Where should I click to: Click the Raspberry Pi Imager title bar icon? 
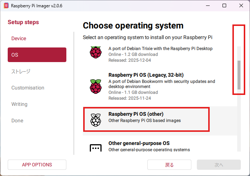click(x=6, y=6)
